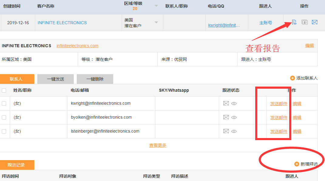Viewport: 325px width, 181px height.
Task: Toggle eye icon for lsteinberger contact
Action: pos(234,131)
